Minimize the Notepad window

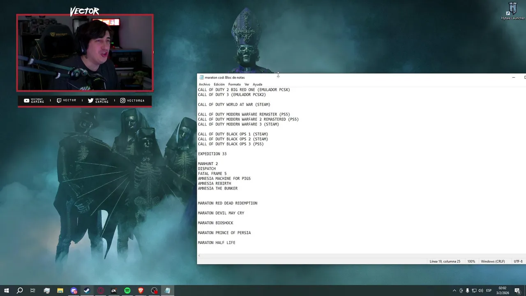pos(513,77)
